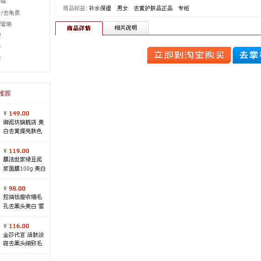Click the ¥149.00 price listing
261x261 pixels.
pyautogui.click(x=16, y=114)
